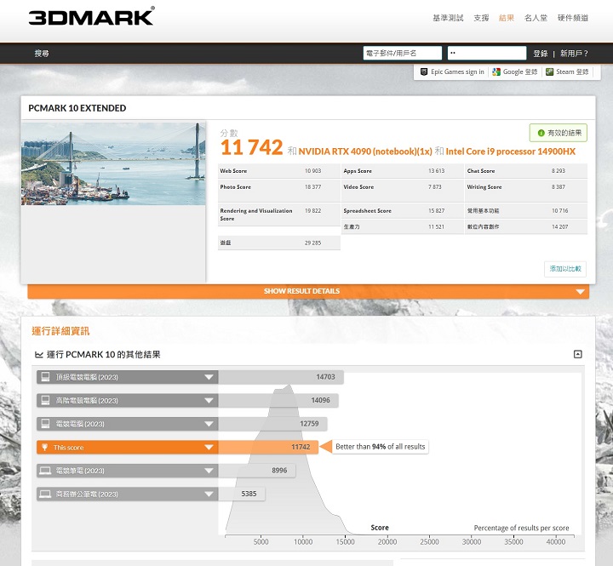
Task: Click the Spreadsheet Score row
Action: point(402,211)
